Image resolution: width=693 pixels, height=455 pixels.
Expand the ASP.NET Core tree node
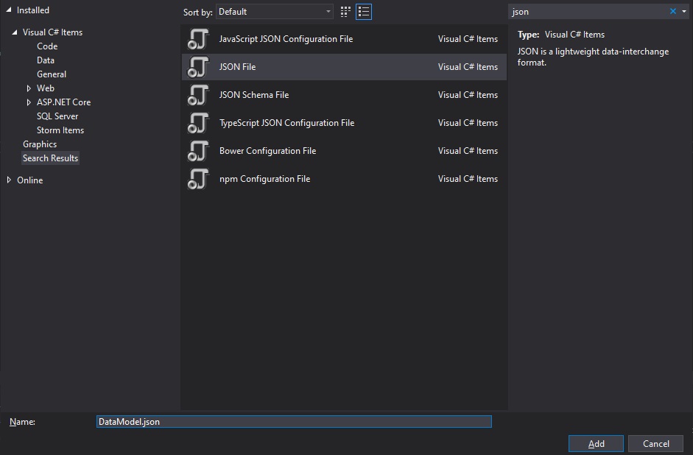click(x=29, y=102)
